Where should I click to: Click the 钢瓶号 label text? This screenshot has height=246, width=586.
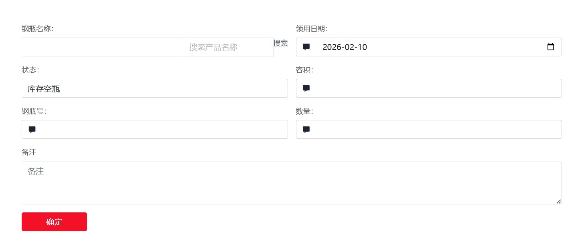coord(34,111)
